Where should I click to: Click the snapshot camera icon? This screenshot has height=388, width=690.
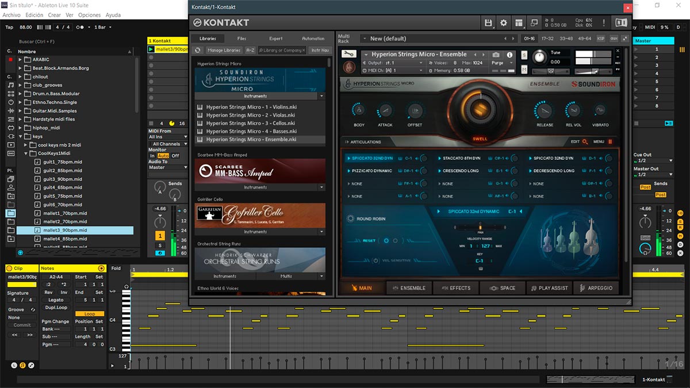(x=496, y=55)
